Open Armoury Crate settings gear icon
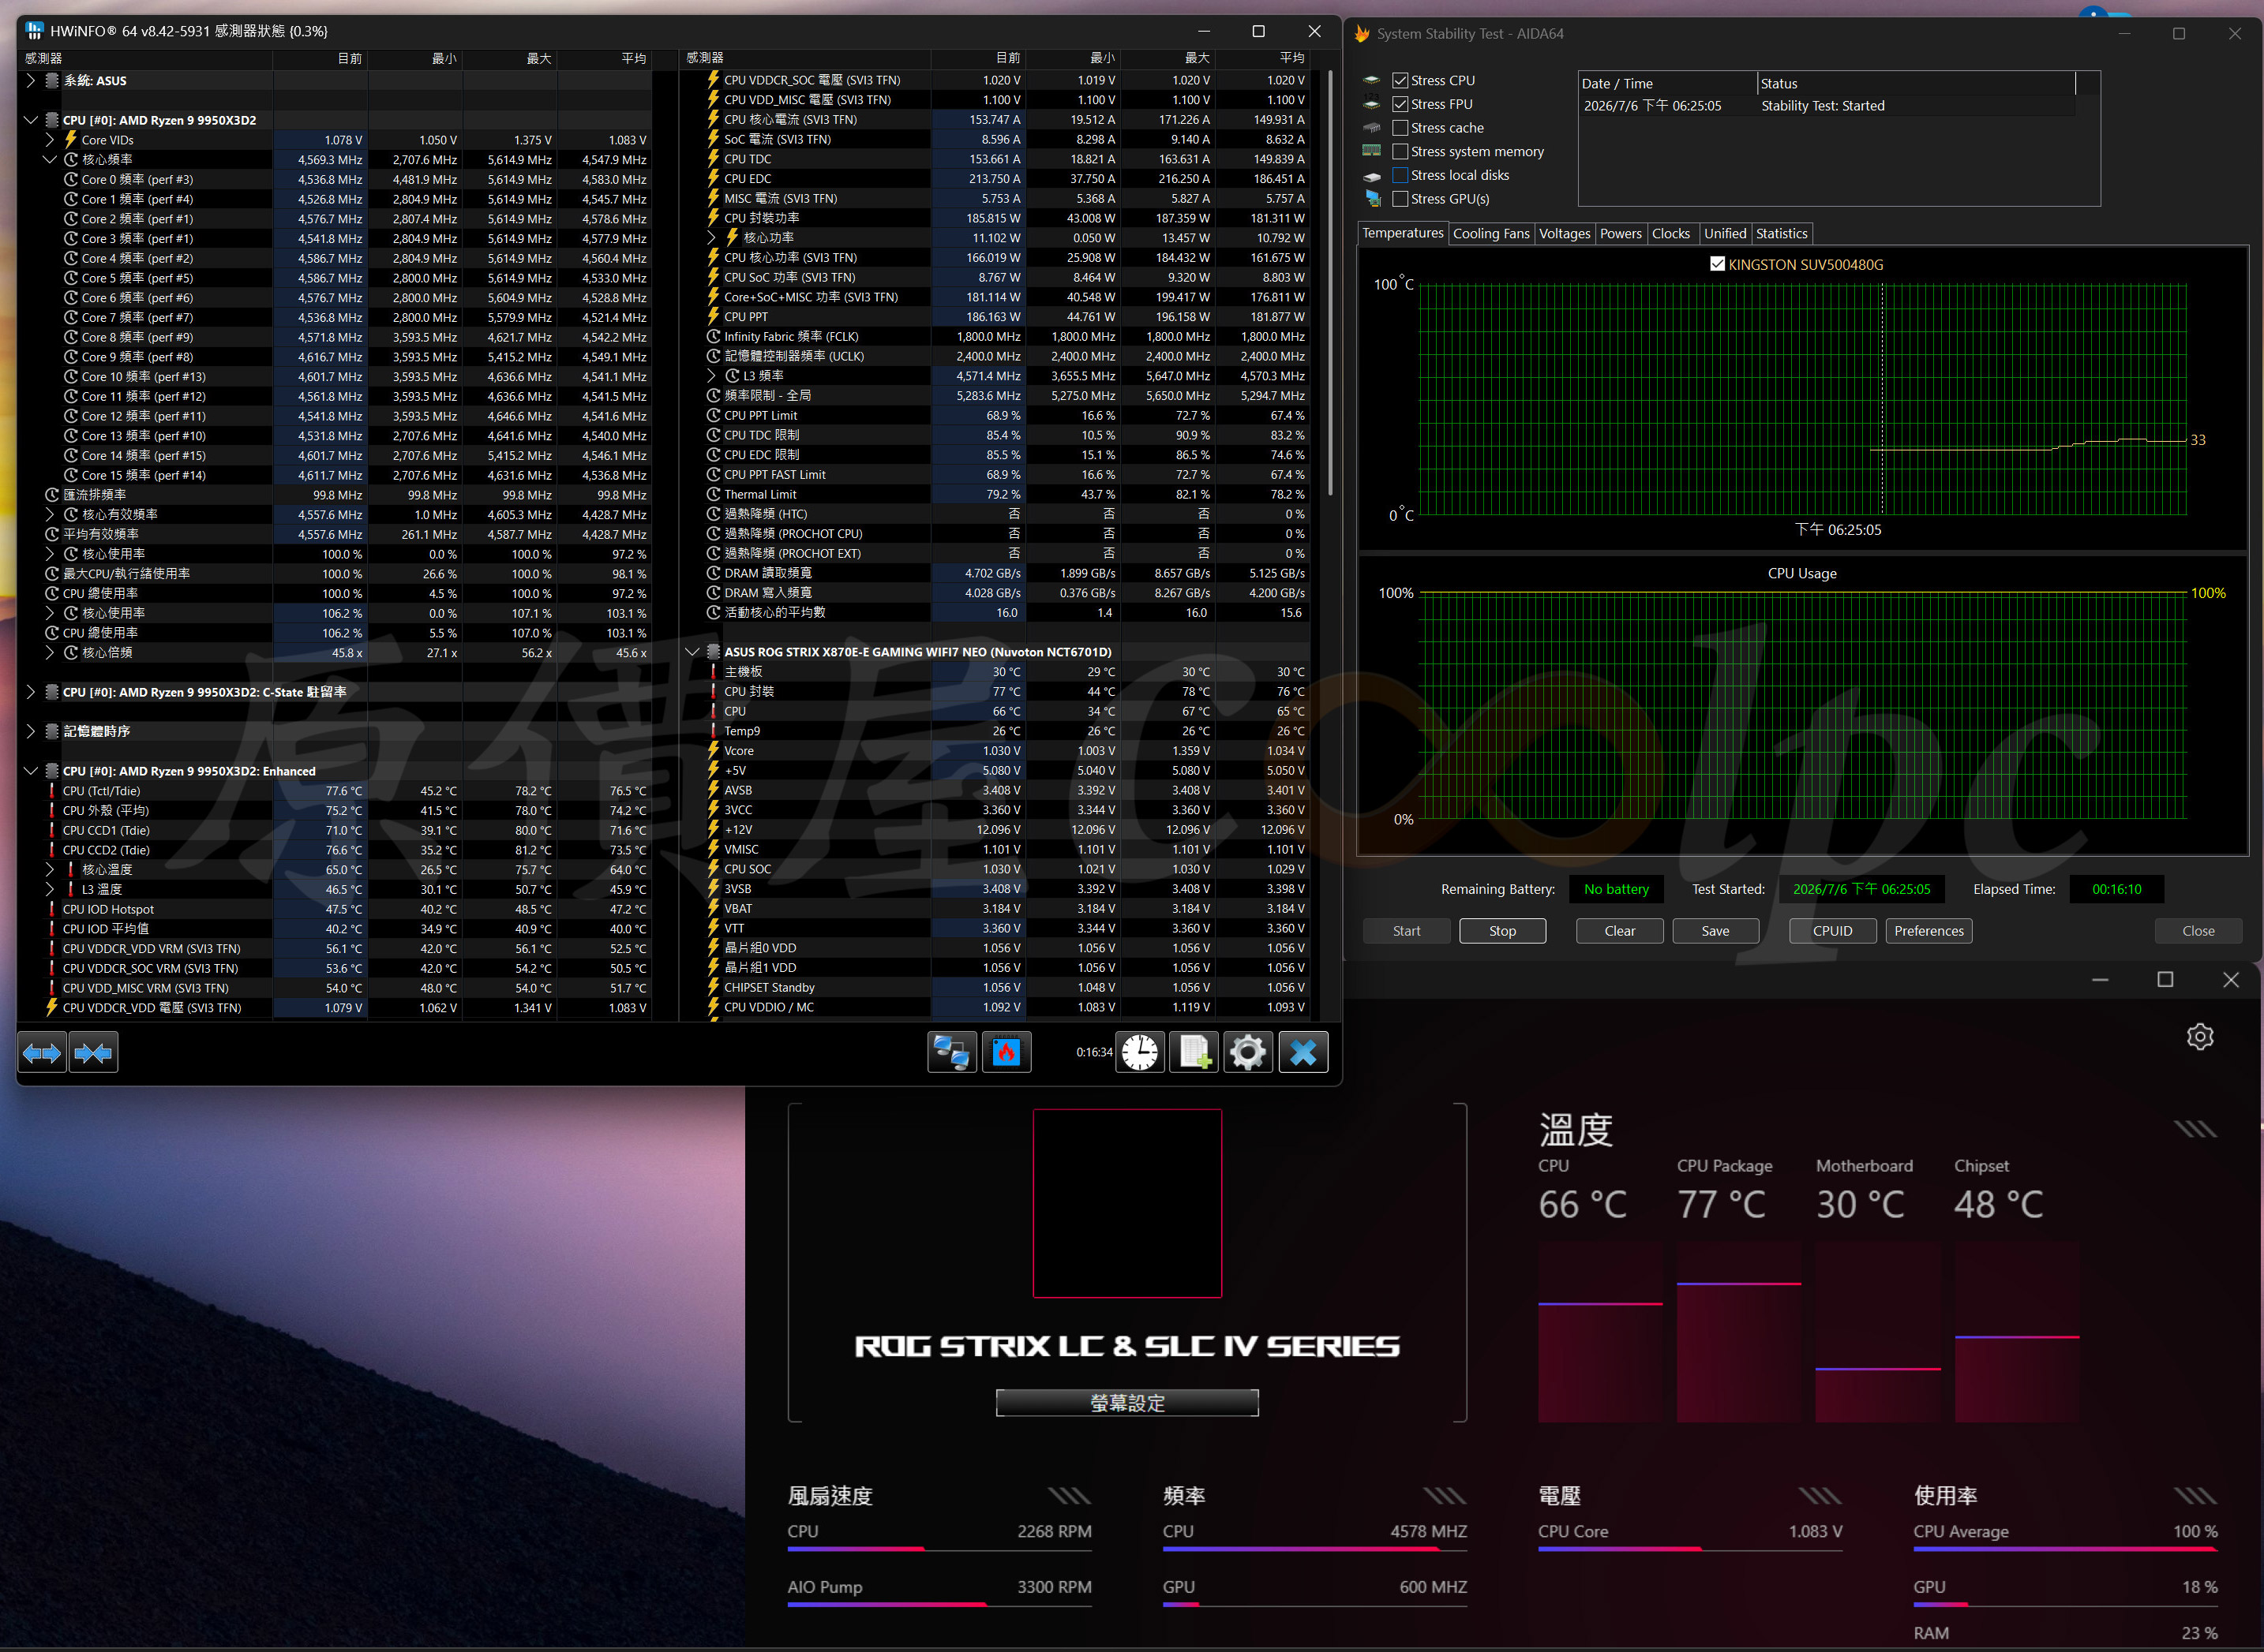Screen dimensions: 2264x1652 tap(2199, 1036)
